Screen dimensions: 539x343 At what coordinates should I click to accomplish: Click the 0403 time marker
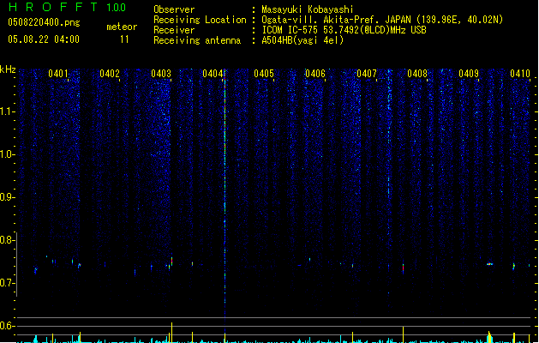[x=161, y=74]
